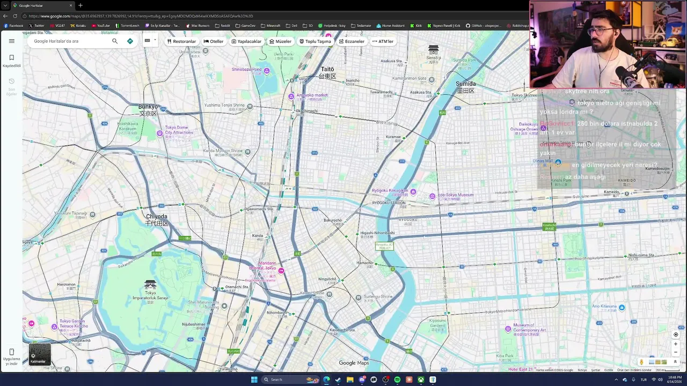Open the Facebook bookmark
The height and width of the screenshot is (386, 687).
14,26
